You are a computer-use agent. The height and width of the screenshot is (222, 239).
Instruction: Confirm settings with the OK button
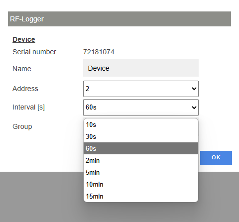(216, 158)
